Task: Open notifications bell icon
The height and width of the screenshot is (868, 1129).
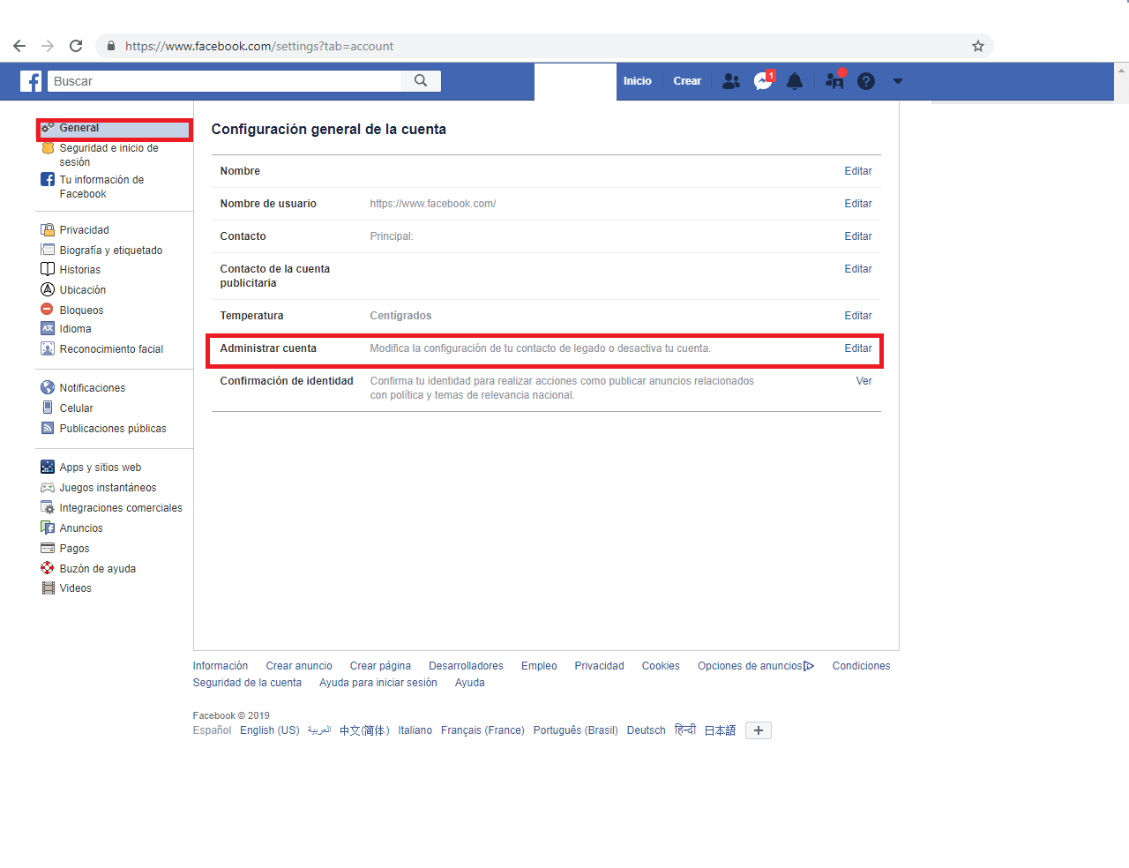Action: pos(795,81)
